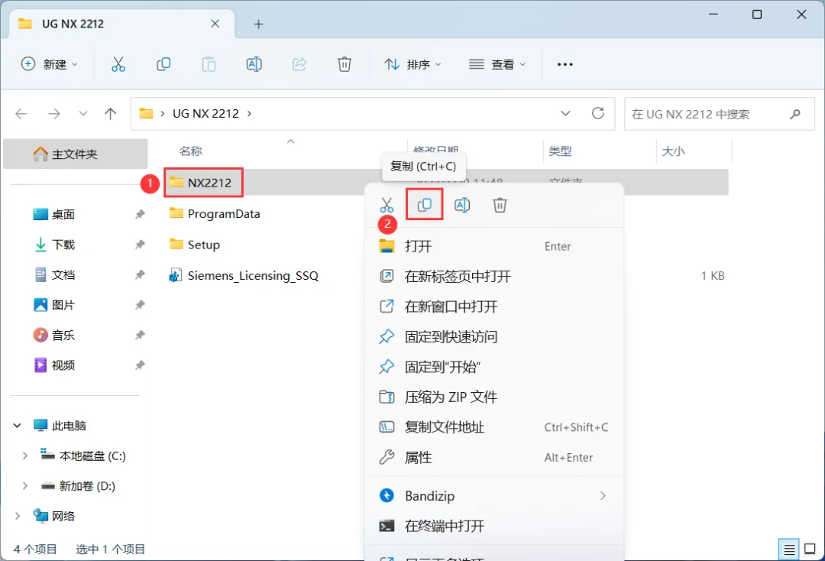Go back with the left arrow button
Screen dimensions: 825x561
click(x=21, y=114)
